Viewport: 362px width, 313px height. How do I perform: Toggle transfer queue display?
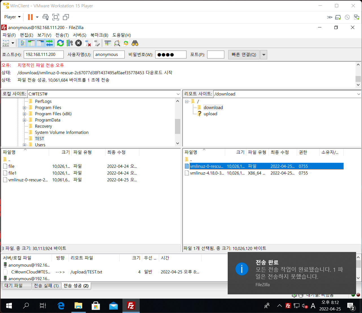pyautogui.click(x=49, y=43)
